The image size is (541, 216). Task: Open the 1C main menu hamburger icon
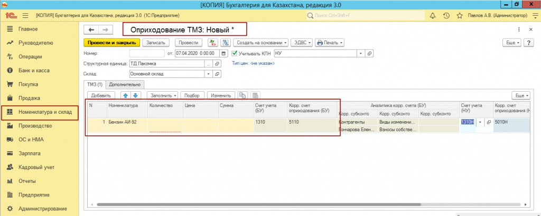click(x=25, y=15)
